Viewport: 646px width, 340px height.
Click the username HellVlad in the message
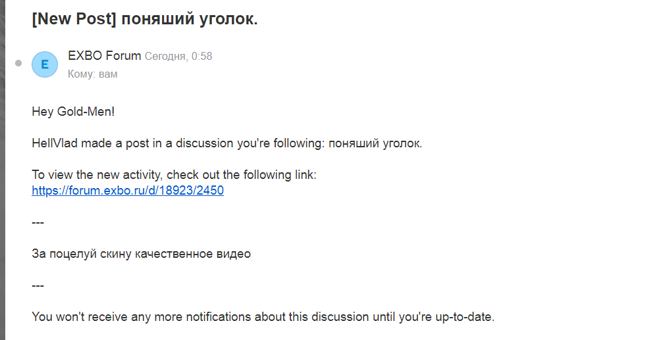(55, 143)
